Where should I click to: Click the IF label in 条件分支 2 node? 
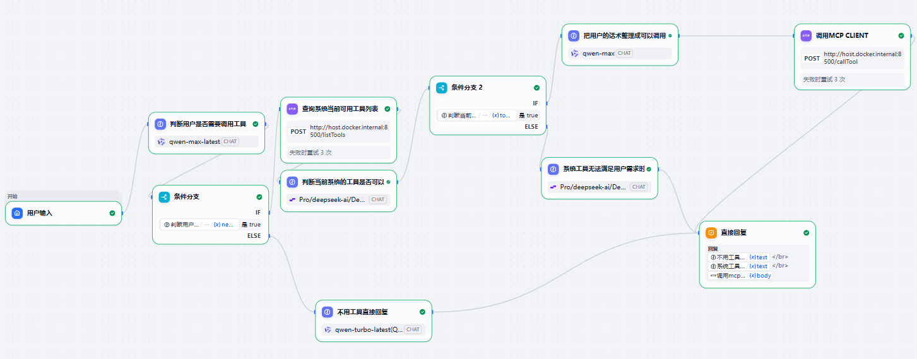(x=536, y=103)
